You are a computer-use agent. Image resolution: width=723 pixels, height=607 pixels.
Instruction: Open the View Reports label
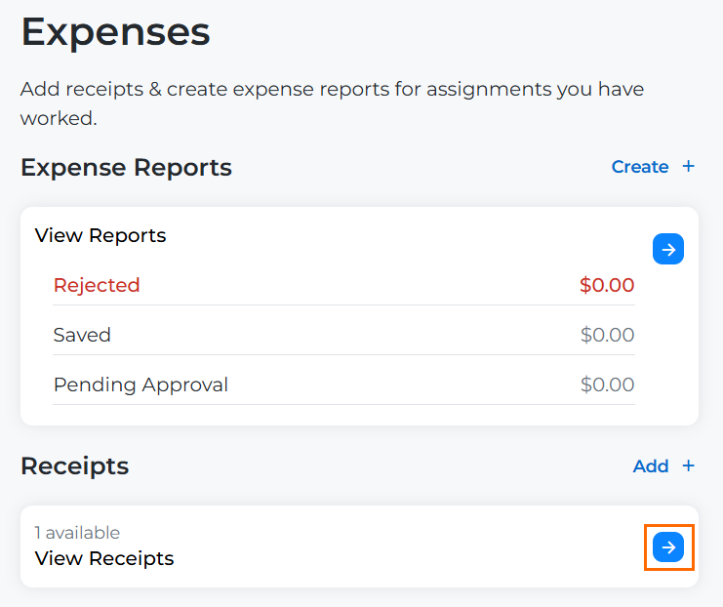[100, 235]
